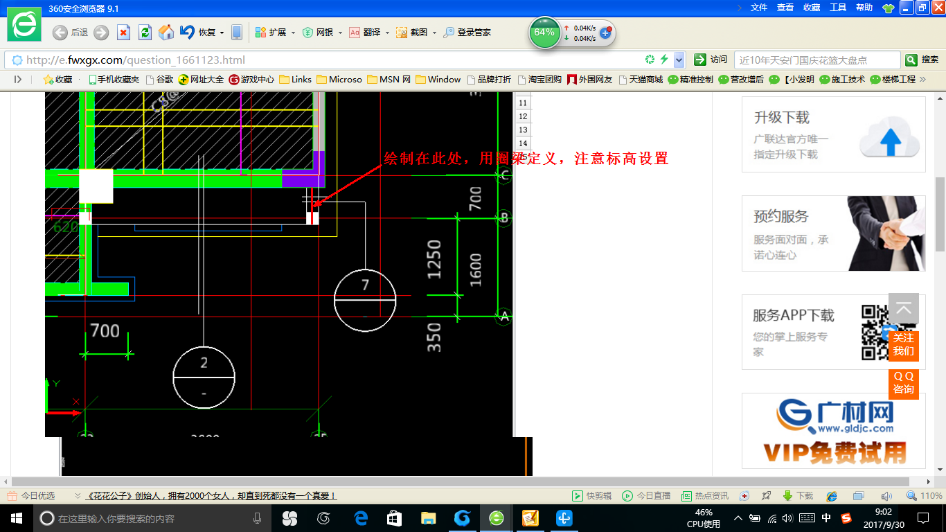This screenshot has width=946, height=532.
Task: Expand the 网银 dropdown arrow
Action: pos(339,33)
